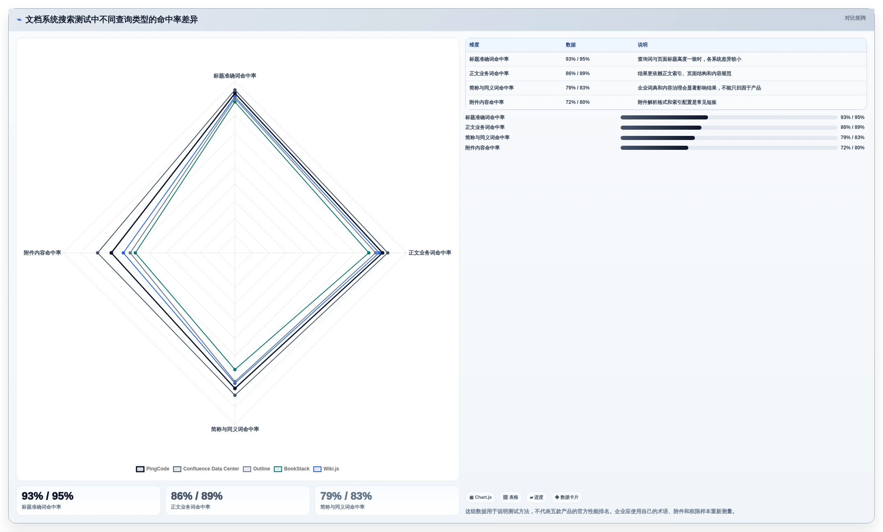Click progress bar for 正文业务词命中率

pos(729,128)
